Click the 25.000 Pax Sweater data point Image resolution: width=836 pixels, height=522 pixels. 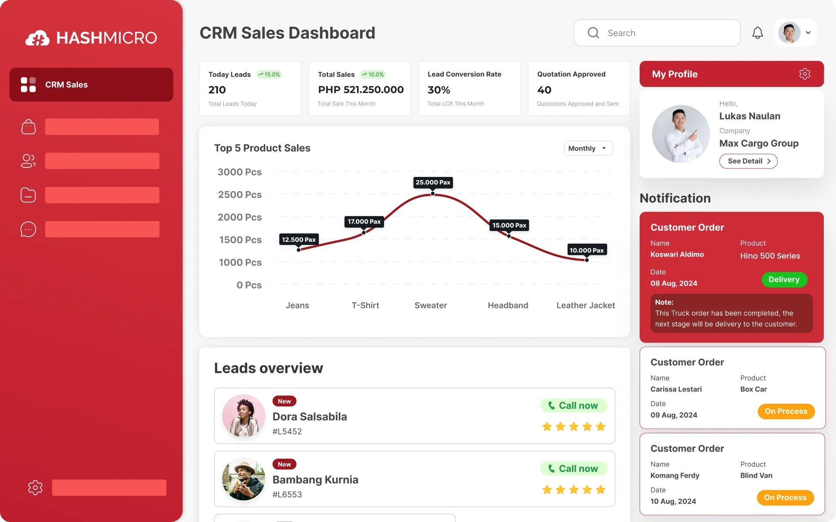click(x=433, y=194)
